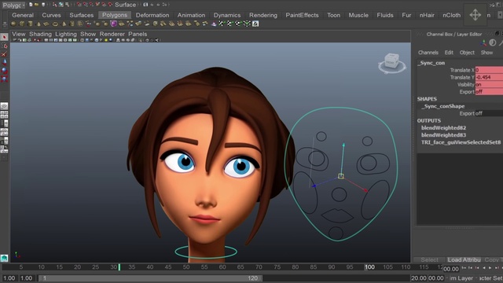Click the play backward playback button
The height and width of the screenshot is (283, 503).
(484, 268)
